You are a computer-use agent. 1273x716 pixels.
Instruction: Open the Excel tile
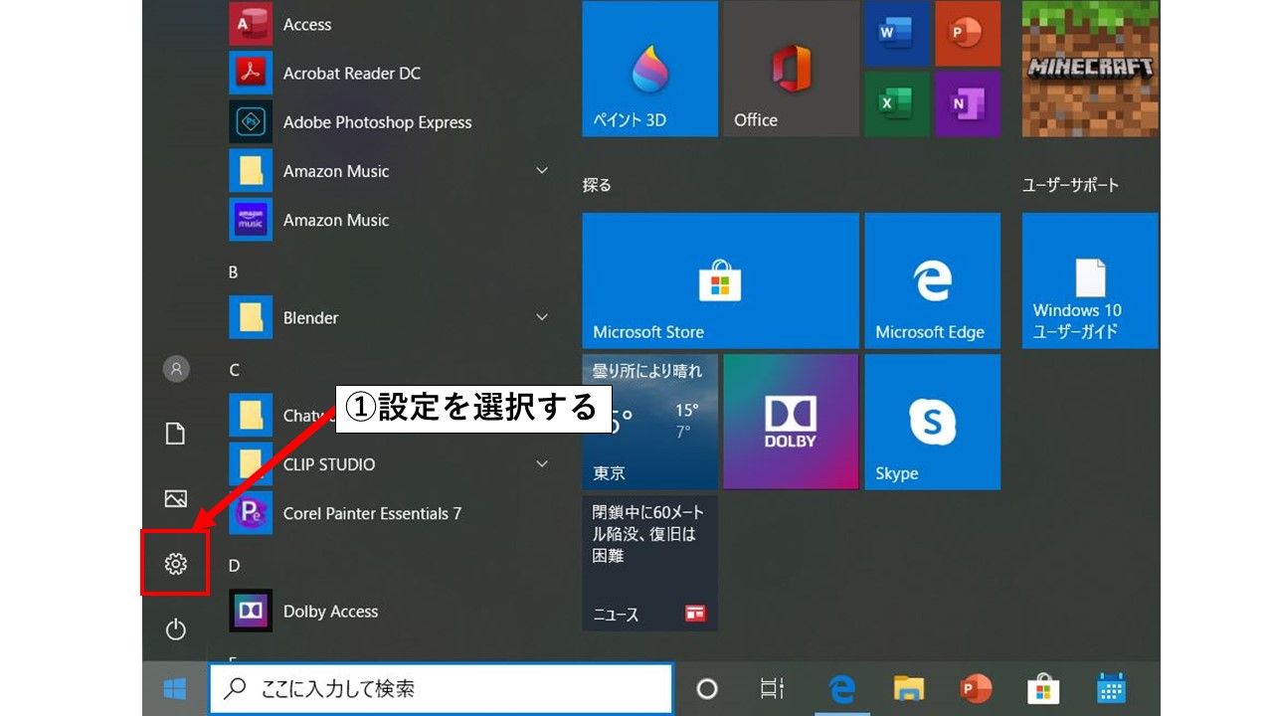pyautogui.click(x=897, y=103)
